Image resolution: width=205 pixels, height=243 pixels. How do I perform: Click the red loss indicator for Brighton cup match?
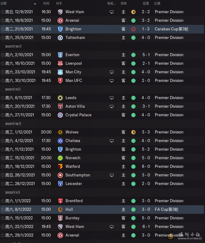click(x=133, y=29)
